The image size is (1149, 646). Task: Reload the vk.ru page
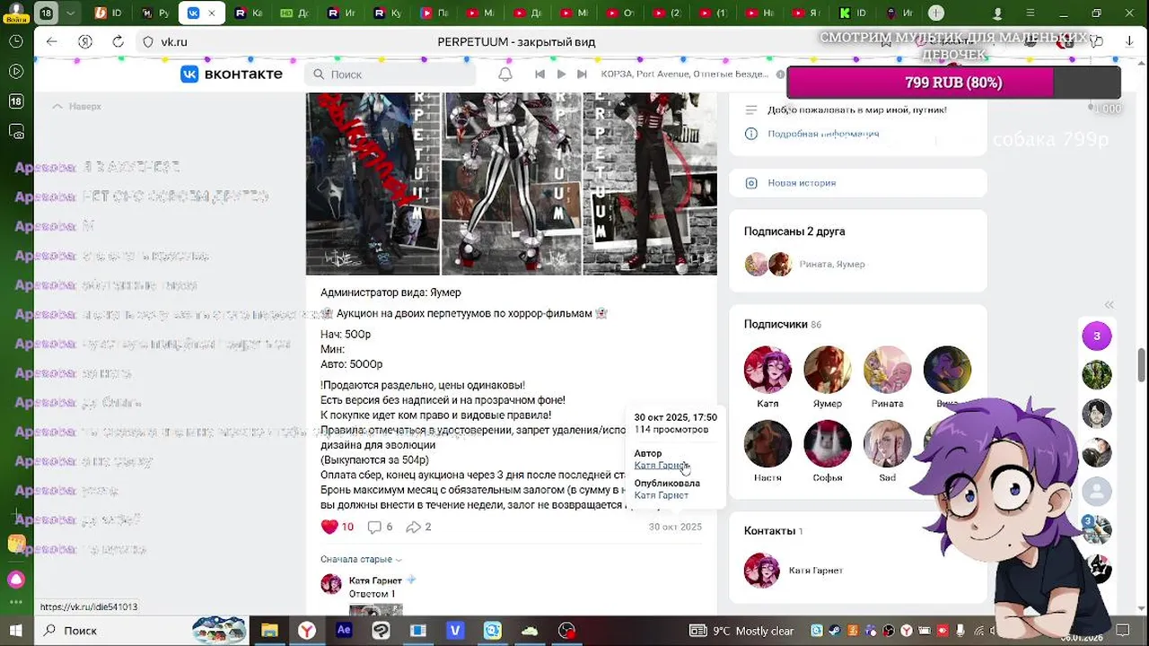[x=118, y=41]
